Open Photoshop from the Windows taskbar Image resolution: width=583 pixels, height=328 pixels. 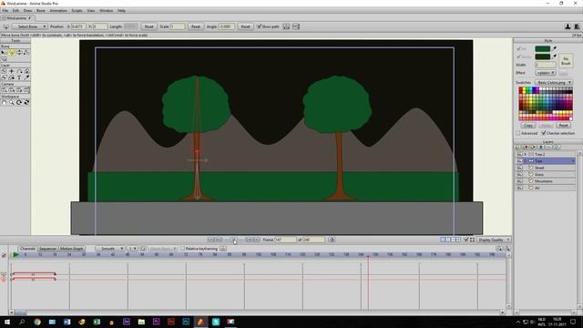point(186,322)
